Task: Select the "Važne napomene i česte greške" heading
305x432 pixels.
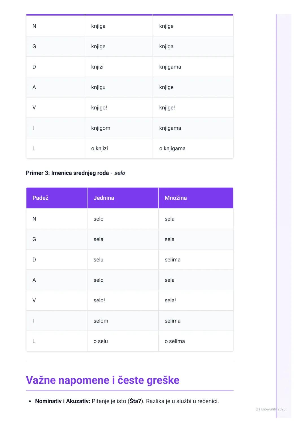Action: [x=103, y=380]
